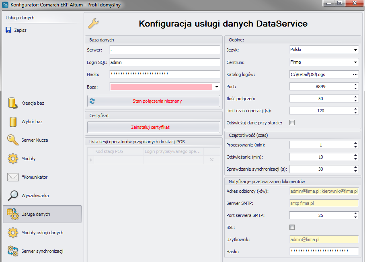365x262 pixels.
Task: Open Wybór baz cylinder icon
Action: tap(13, 122)
